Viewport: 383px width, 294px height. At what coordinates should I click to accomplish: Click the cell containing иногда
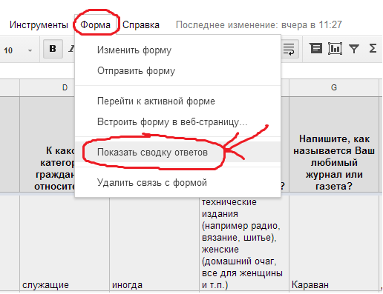point(154,243)
